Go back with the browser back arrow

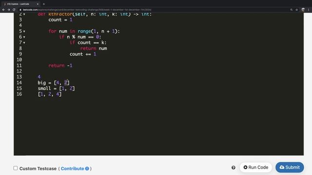pos(3,10)
